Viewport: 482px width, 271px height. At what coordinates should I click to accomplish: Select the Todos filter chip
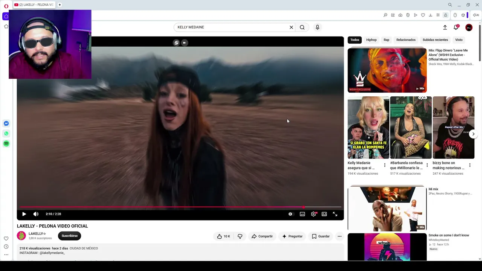[355, 40]
